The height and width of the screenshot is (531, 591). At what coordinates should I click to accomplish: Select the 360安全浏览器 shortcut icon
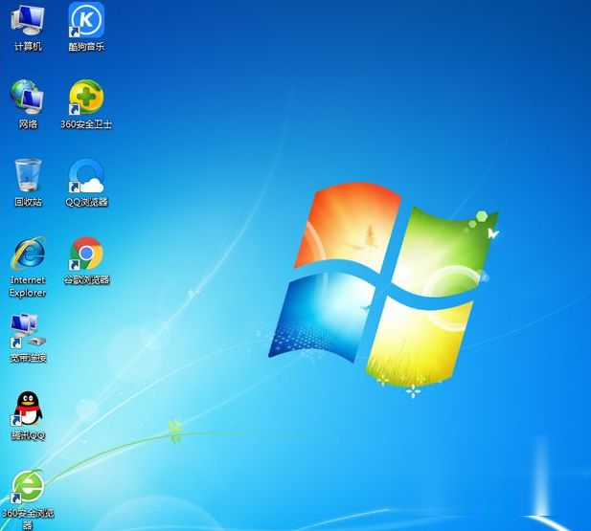(x=28, y=487)
